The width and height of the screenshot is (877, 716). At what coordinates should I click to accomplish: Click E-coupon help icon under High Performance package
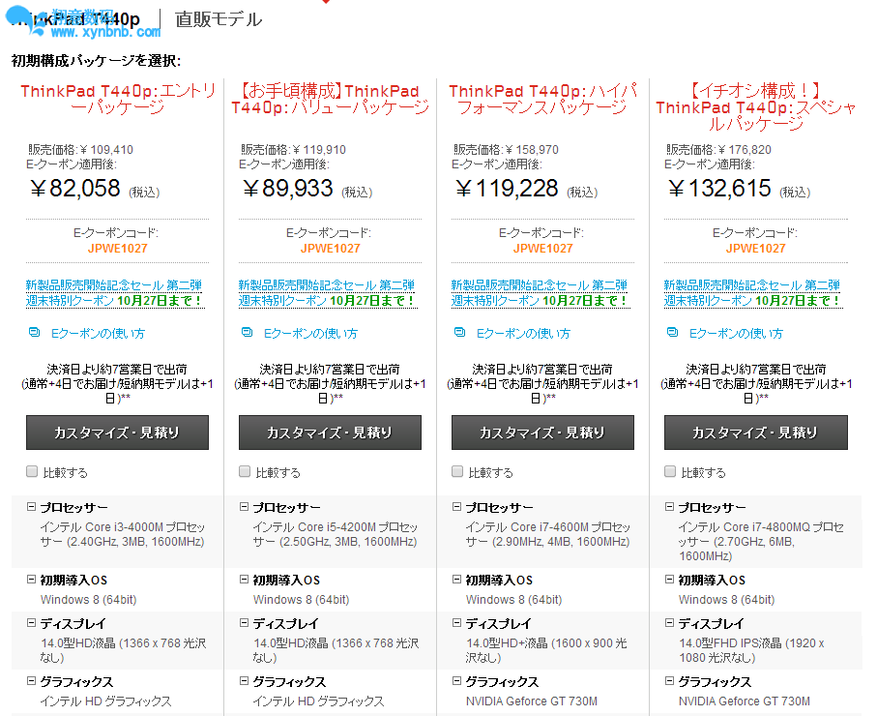point(459,333)
